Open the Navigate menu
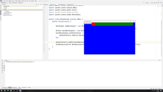Viewport: 163px width, 92px height. pyautogui.click(x=10, y=1)
